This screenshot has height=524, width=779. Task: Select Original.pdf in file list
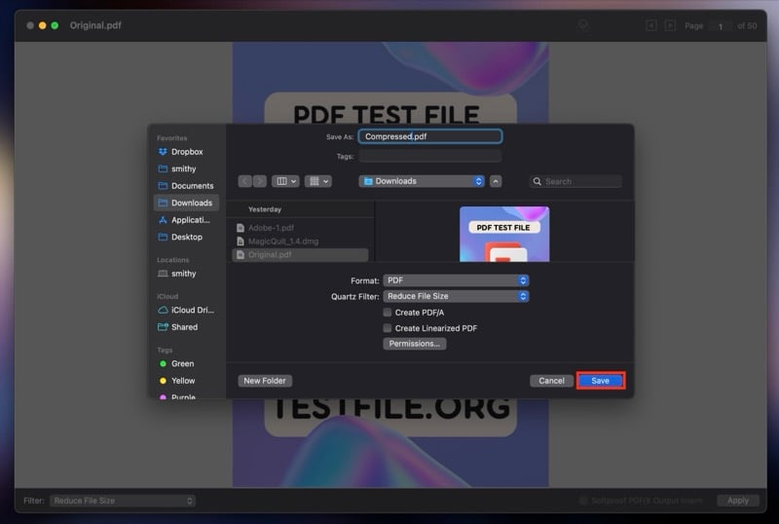tap(301, 254)
